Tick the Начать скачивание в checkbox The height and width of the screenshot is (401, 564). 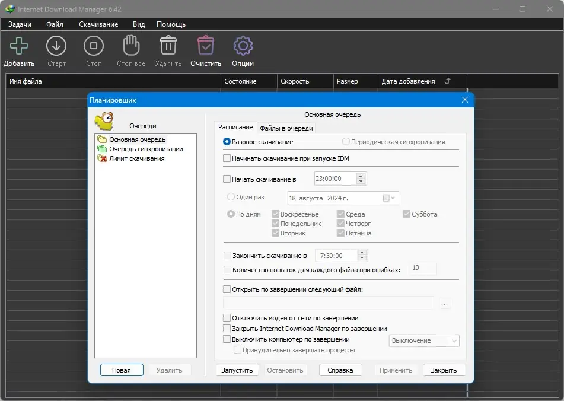pos(227,179)
